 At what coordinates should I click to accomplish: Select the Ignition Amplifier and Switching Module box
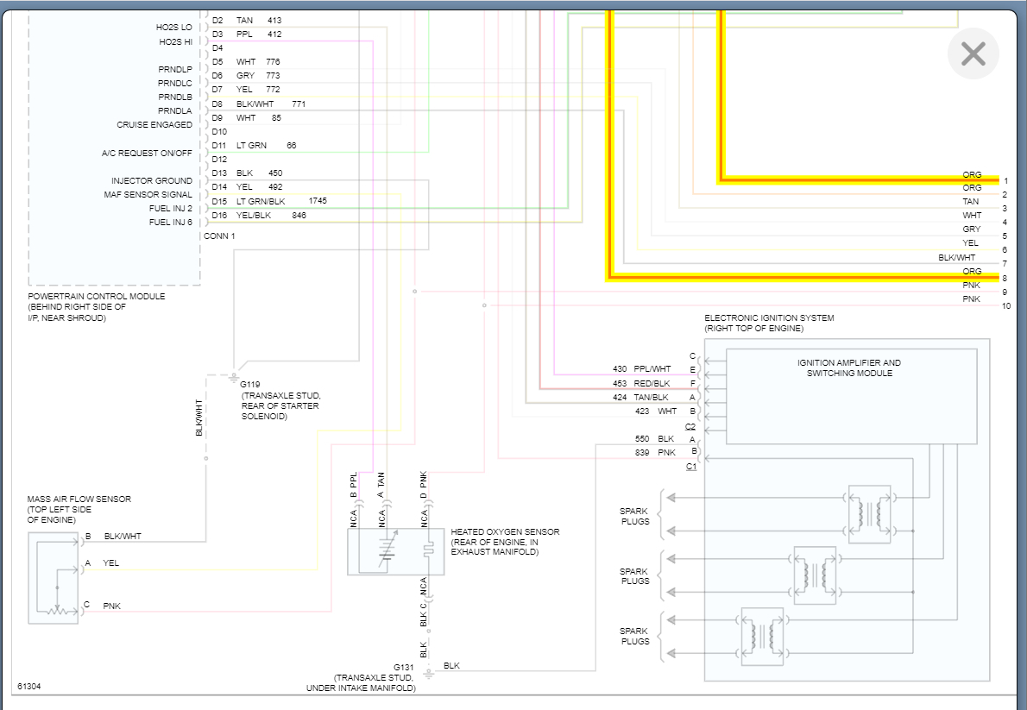point(850,396)
